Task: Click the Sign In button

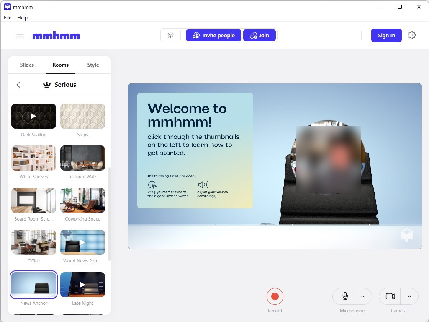Action: click(x=386, y=35)
